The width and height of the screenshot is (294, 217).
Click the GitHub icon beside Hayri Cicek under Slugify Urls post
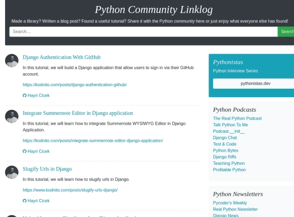coord(25,201)
